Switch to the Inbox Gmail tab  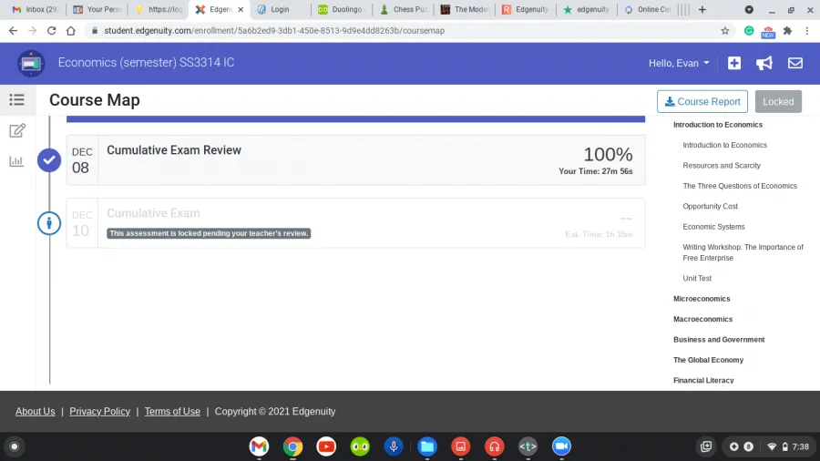[36, 9]
